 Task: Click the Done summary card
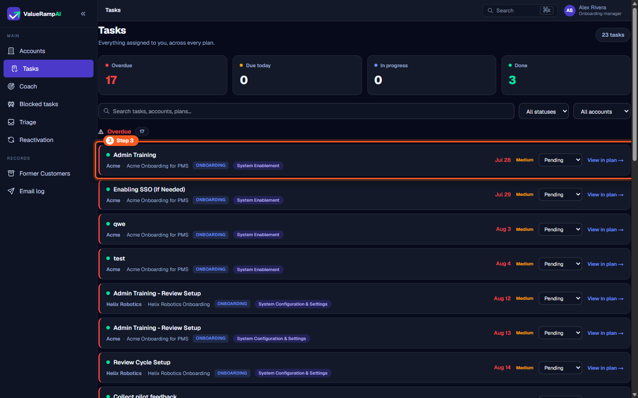[x=566, y=75]
